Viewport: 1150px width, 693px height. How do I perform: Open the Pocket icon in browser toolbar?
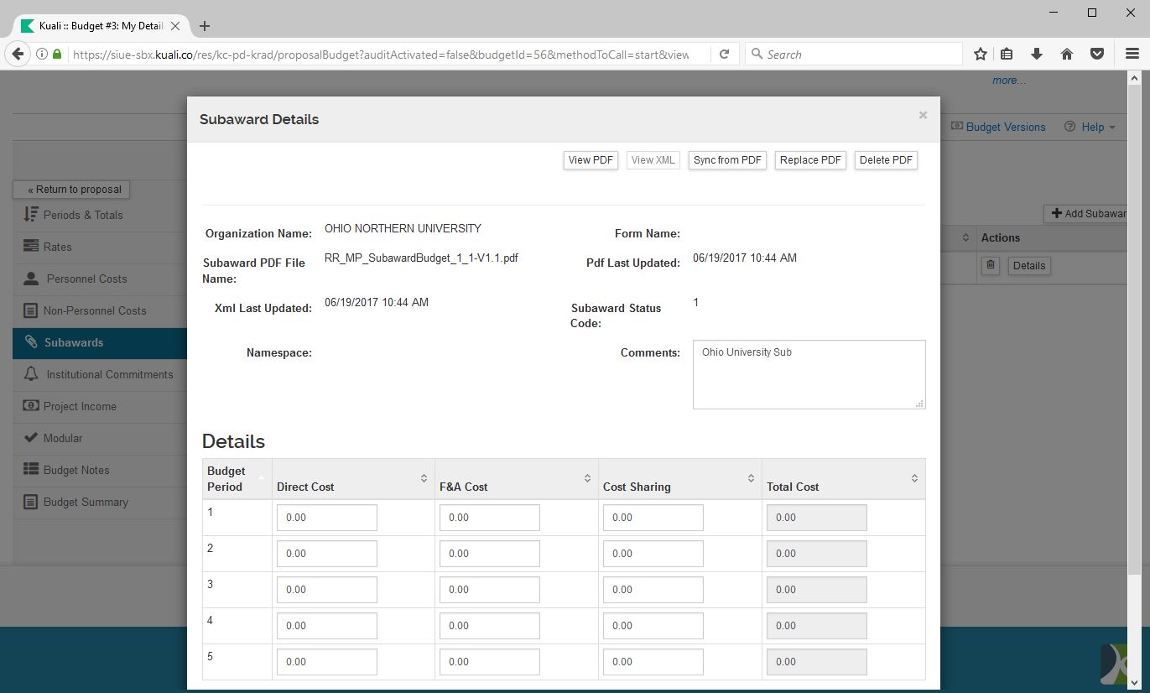(1096, 54)
